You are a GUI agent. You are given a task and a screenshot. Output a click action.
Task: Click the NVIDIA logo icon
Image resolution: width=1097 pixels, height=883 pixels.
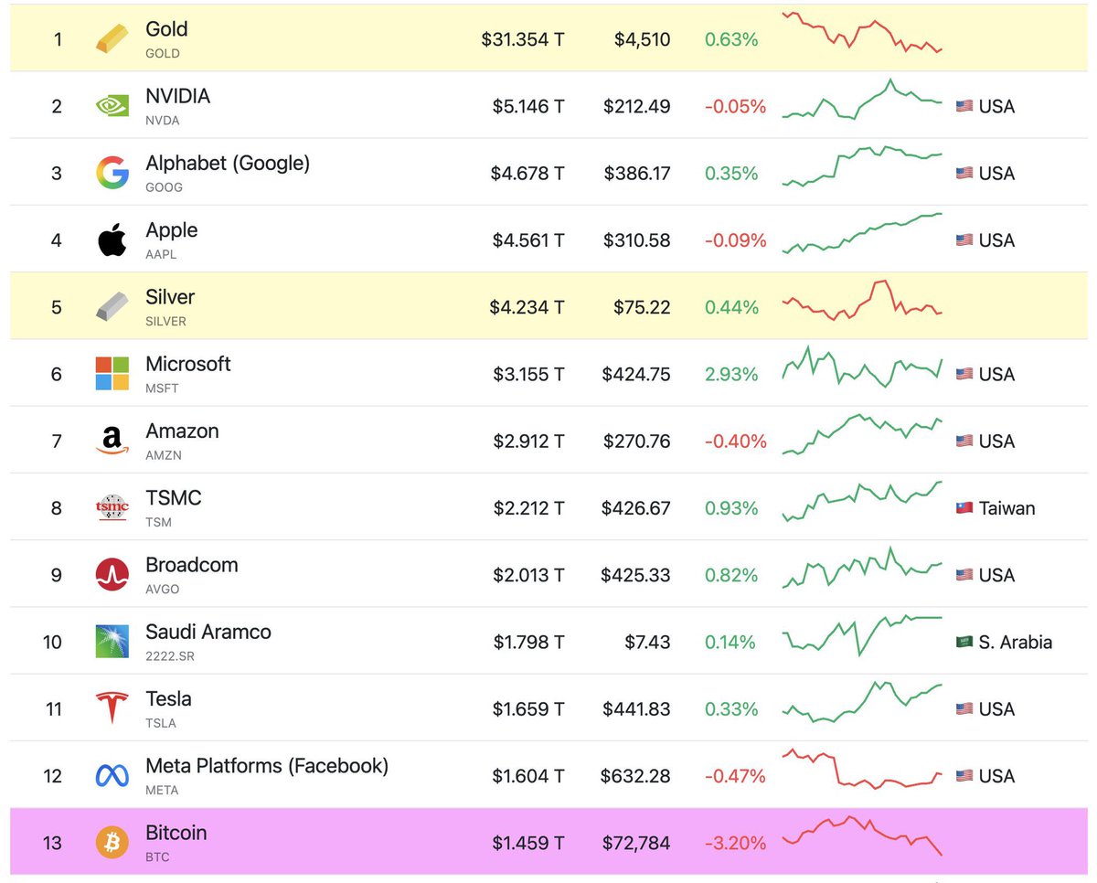tap(112, 106)
